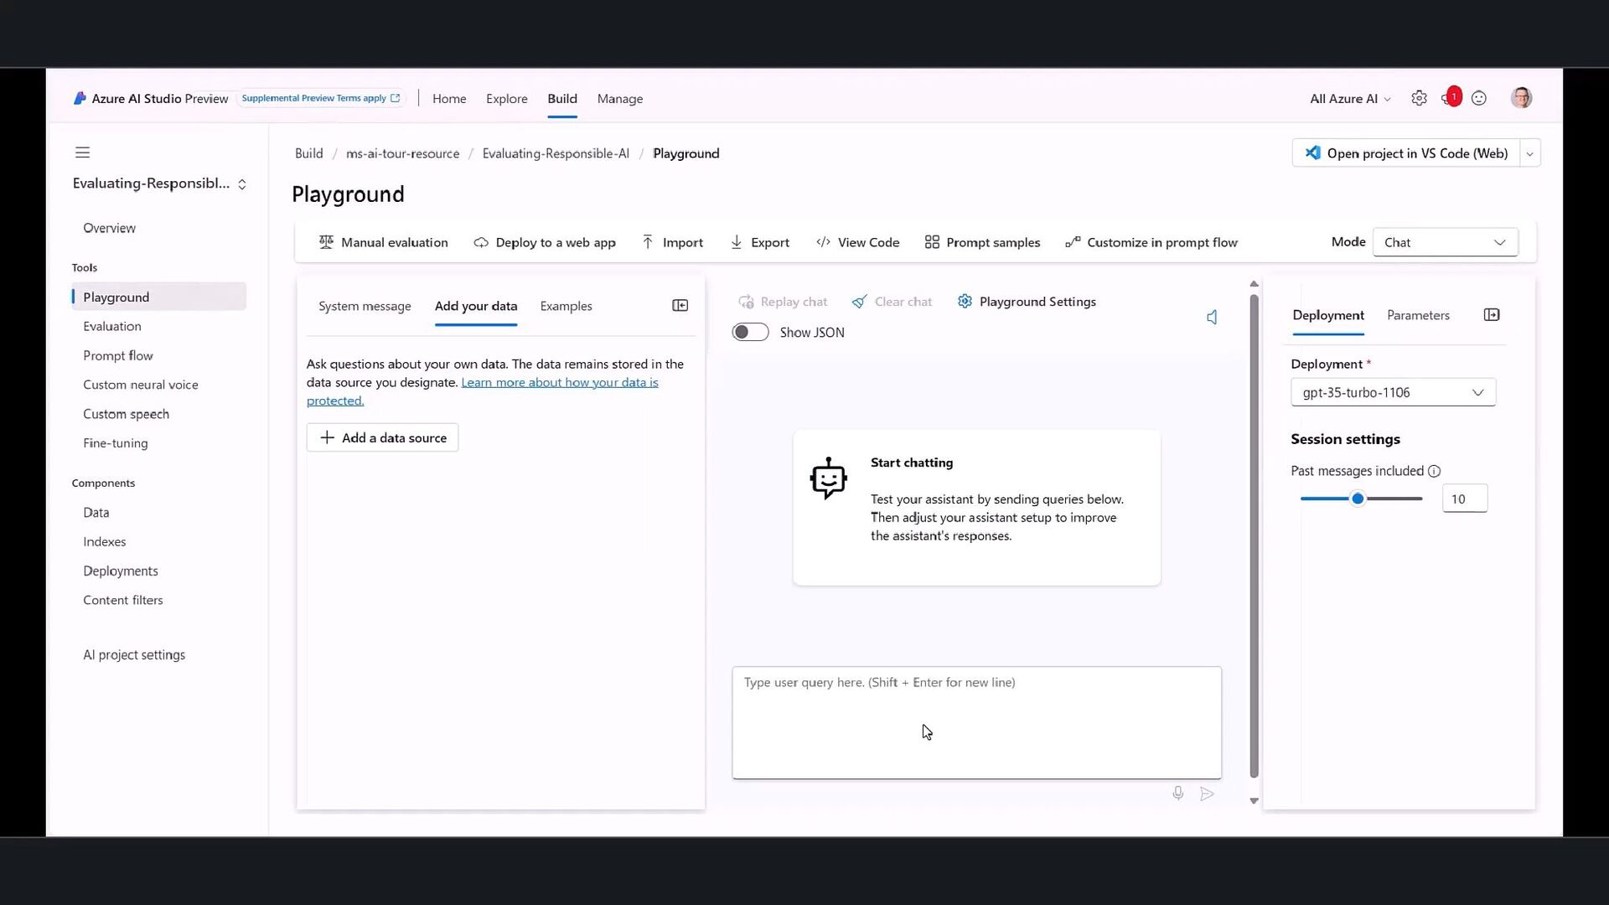Click Replay chat
This screenshot has height=905, width=1609.
pos(783,302)
